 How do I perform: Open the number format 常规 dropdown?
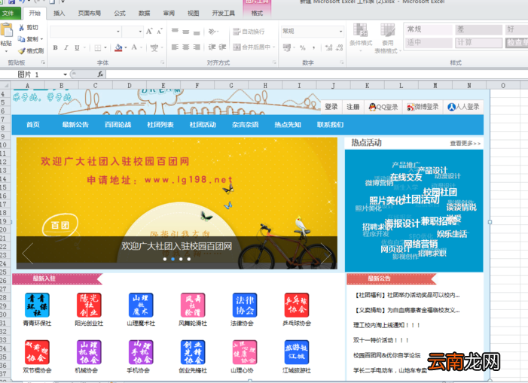tap(340, 32)
